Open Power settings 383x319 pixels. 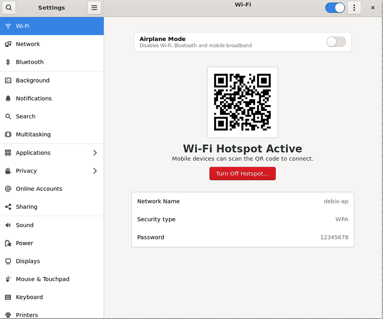point(52,243)
